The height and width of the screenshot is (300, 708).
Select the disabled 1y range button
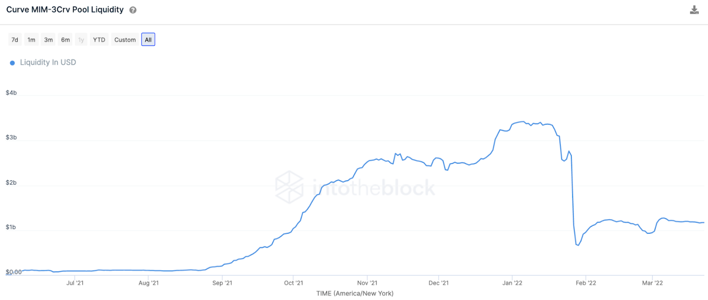click(x=81, y=39)
